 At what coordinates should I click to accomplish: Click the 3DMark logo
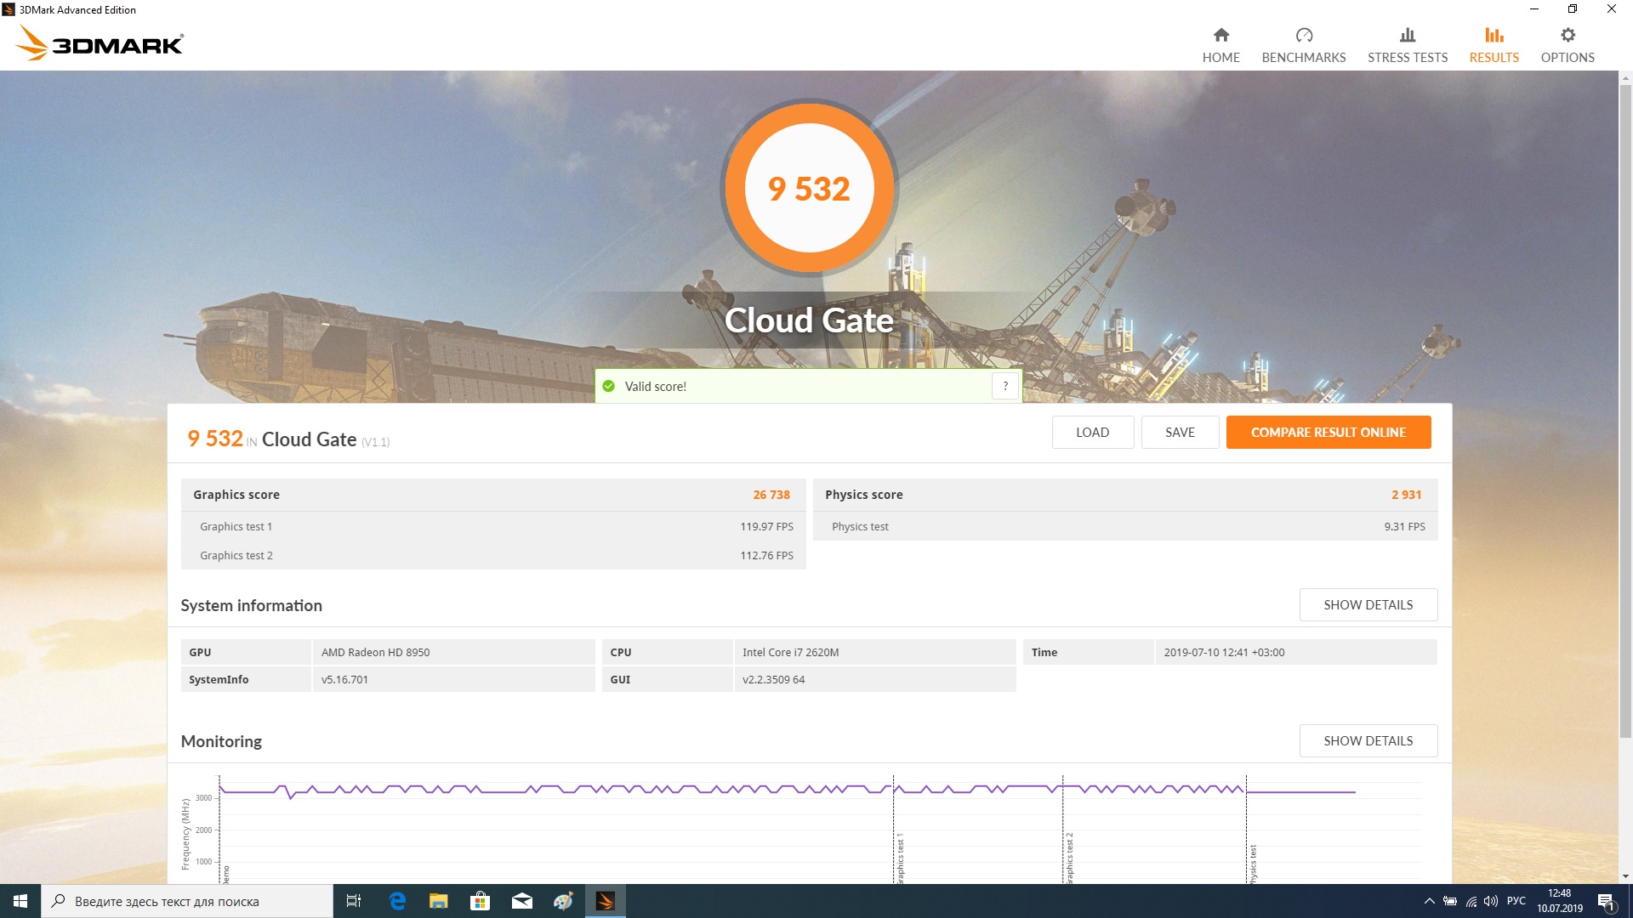pos(100,42)
